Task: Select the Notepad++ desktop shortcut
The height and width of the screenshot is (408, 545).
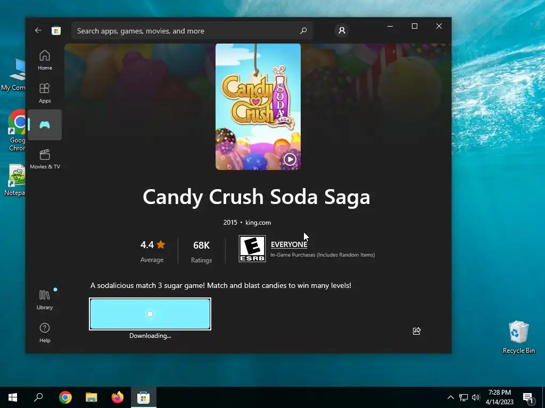Action: pyautogui.click(x=14, y=180)
